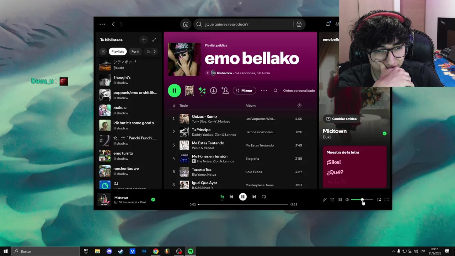Open the Thought's playlist
The height and width of the screenshot is (256, 455).
pos(128,80)
